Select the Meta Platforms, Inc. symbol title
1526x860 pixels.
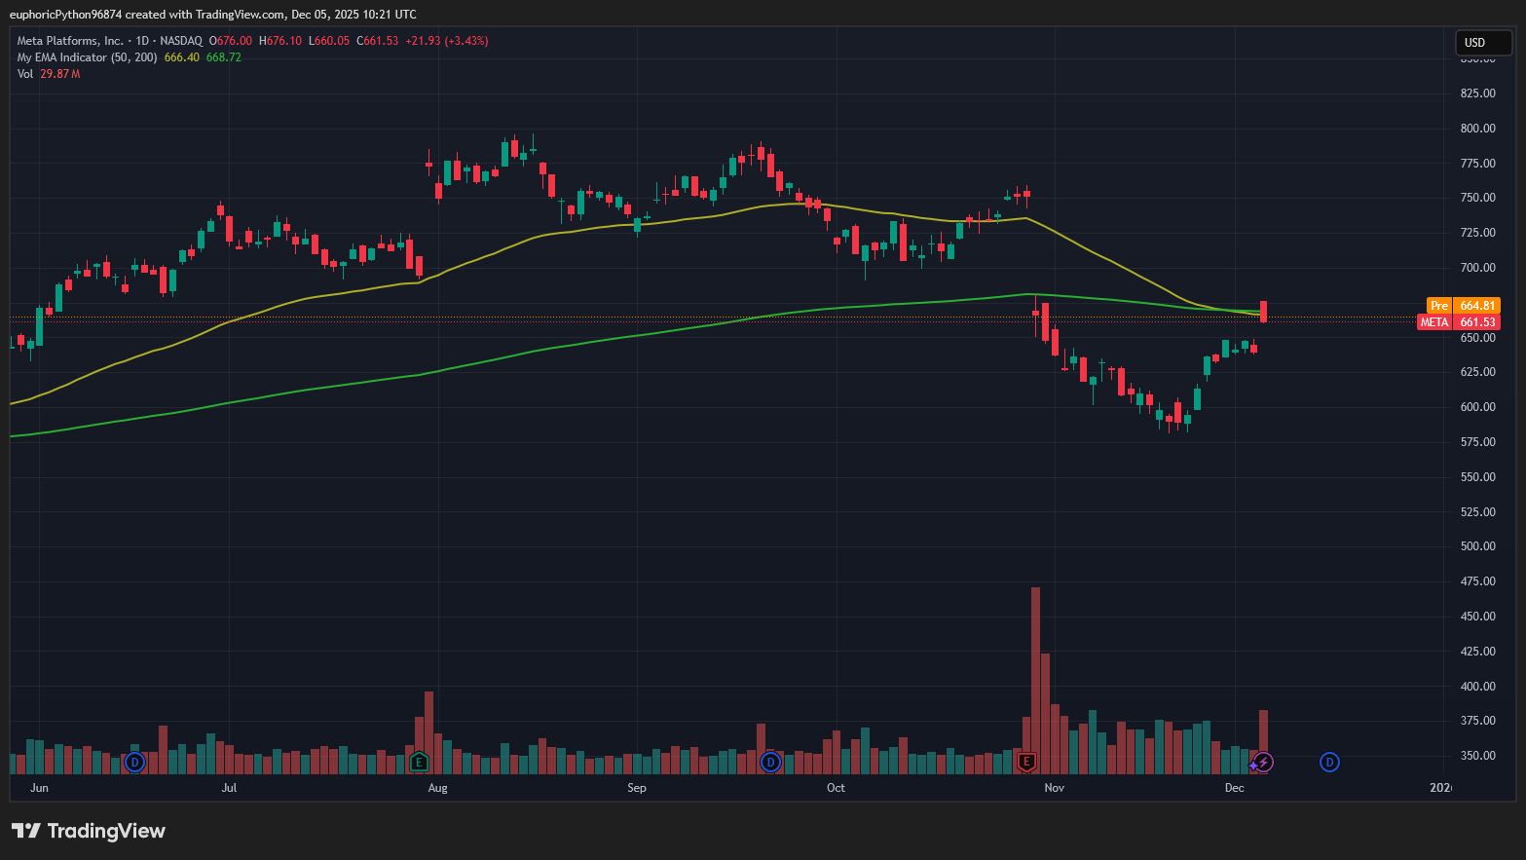tap(70, 41)
